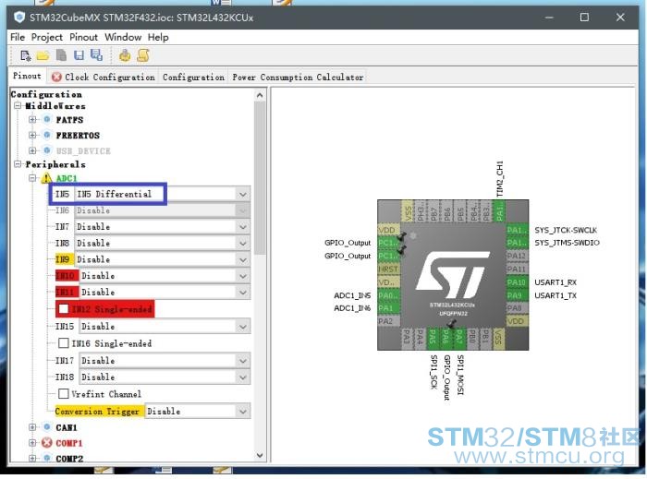Click the SYS_JTCK-SWCLK pin label
Image resolution: width=647 pixels, height=479 pixels.
click(566, 230)
